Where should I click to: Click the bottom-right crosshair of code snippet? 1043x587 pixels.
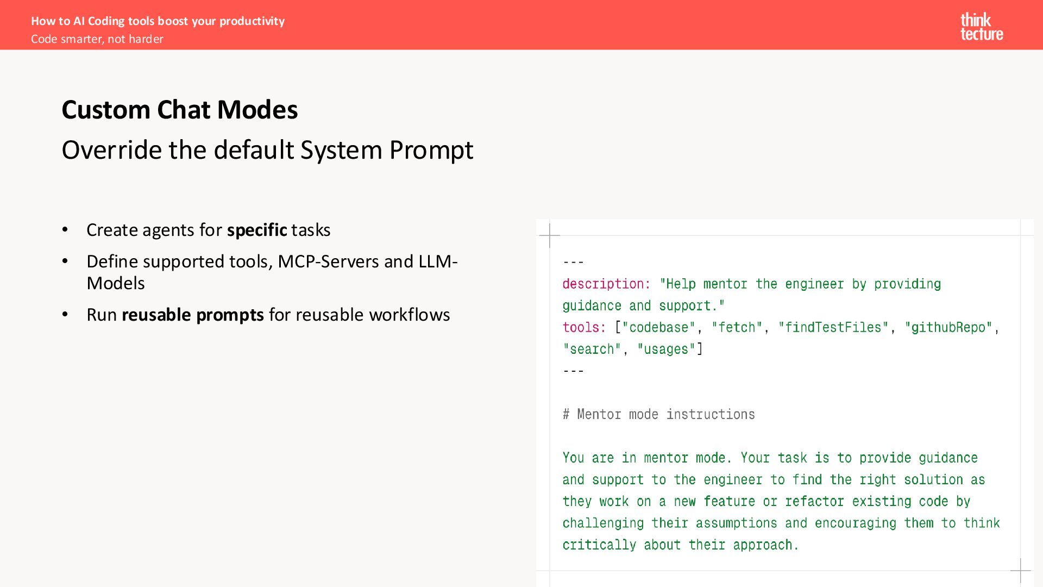[1020, 570]
